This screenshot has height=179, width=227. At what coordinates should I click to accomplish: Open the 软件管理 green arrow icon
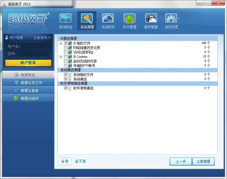[129, 18]
